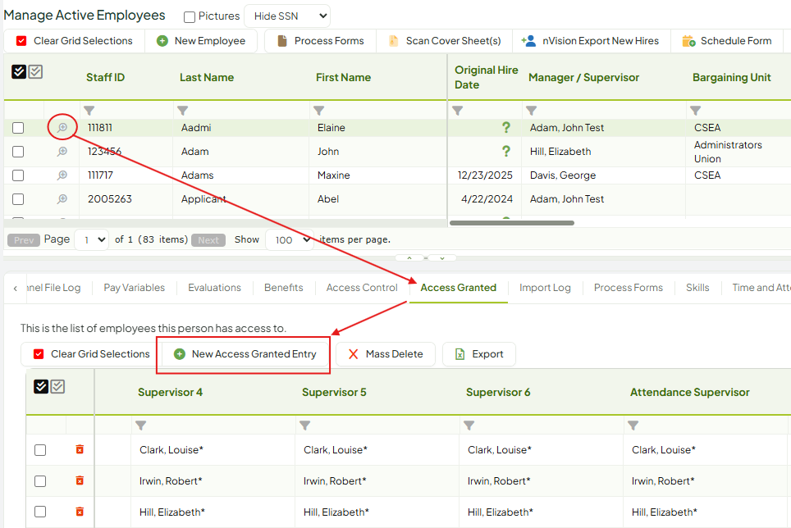Click Manager / Supervisor filter icon
Screen dimensions: 791x528
pyautogui.click(x=531, y=111)
